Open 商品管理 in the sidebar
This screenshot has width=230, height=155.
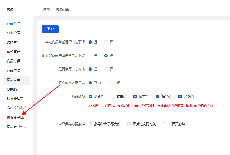point(14,23)
